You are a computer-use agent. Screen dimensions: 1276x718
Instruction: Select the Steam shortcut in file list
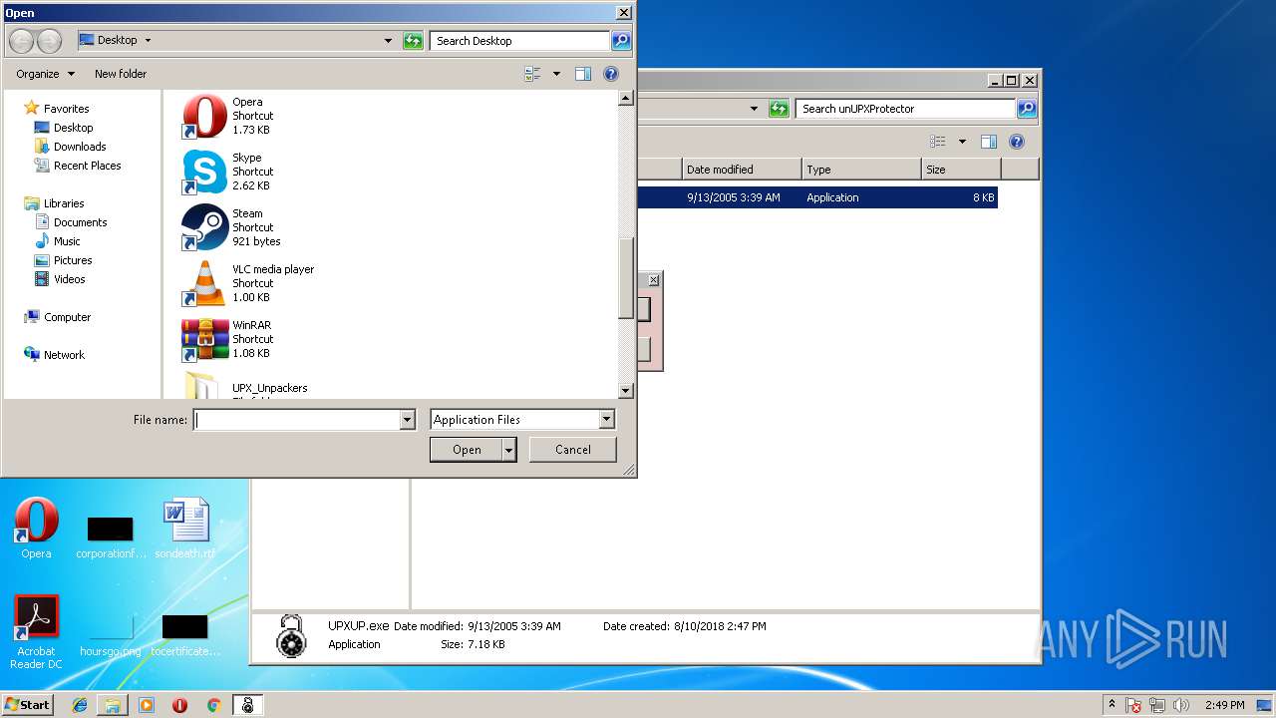231,227
